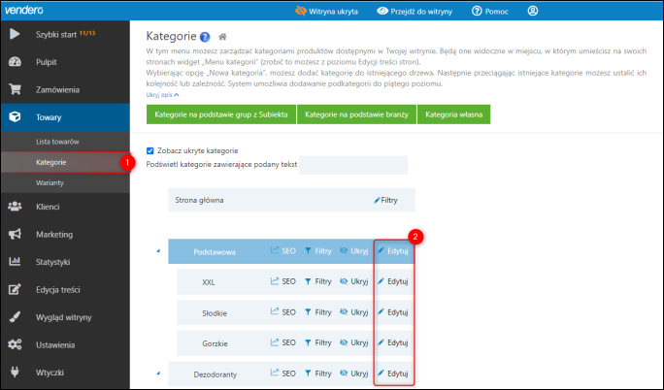Select the Dezodoranty category name
664x390 pixels.
point(216,374)
